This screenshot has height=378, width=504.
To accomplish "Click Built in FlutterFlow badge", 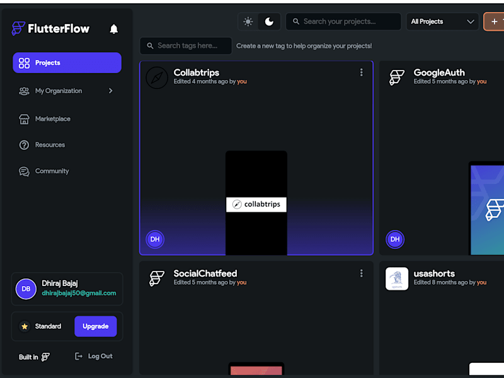I will click(x=35, y=357).
